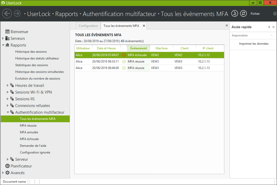Expand the Sessions IIS node
Viewport: 277px width, 185px height.
(7, 99)
